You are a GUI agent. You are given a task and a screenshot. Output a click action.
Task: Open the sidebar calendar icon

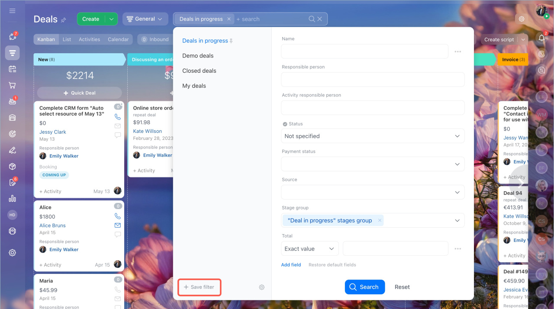(x=12, y=69)
